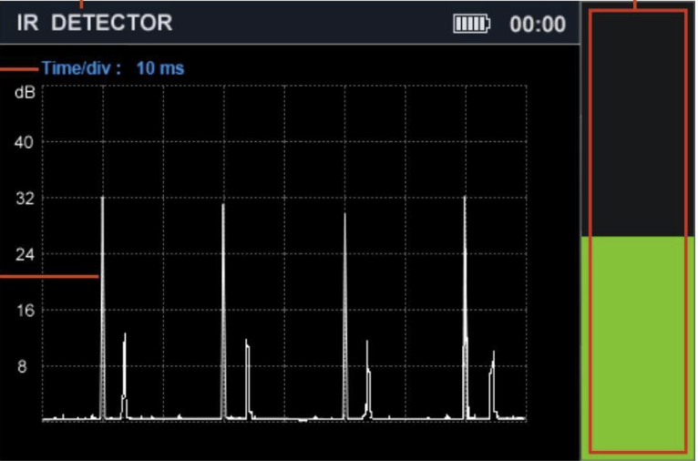Click the green filled signal level bar
The image size is (698, 461).
point(637,346)
